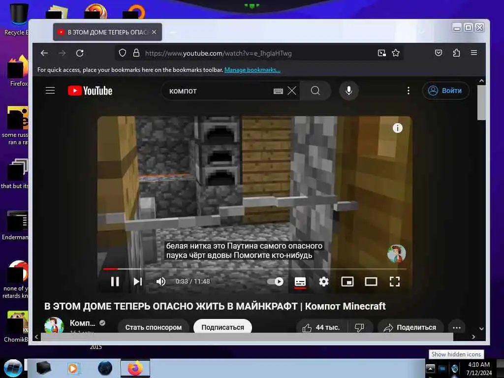Run search with the magnifier button
504x378 pixels.
[315, 91]
